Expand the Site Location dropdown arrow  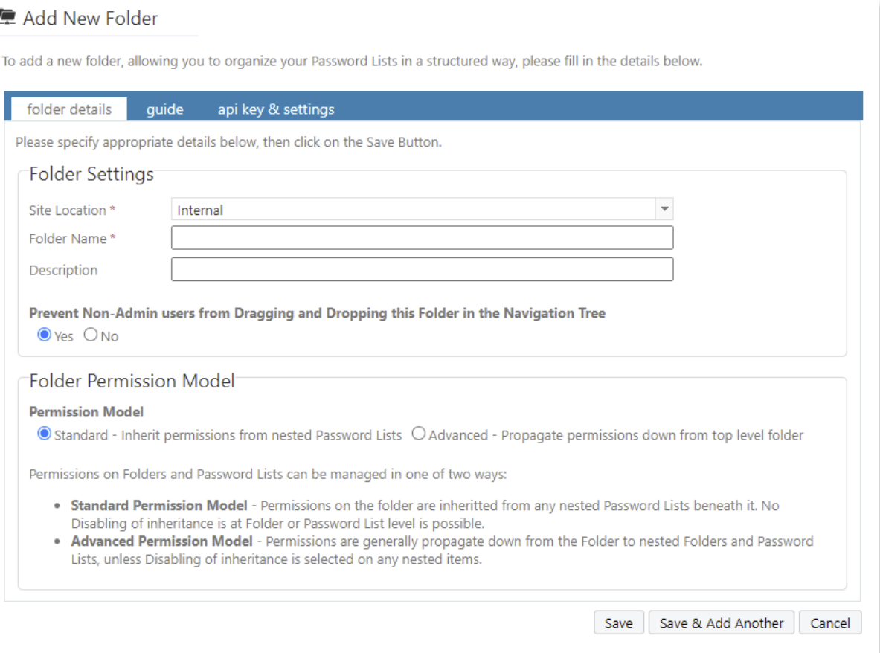point(664,210)
